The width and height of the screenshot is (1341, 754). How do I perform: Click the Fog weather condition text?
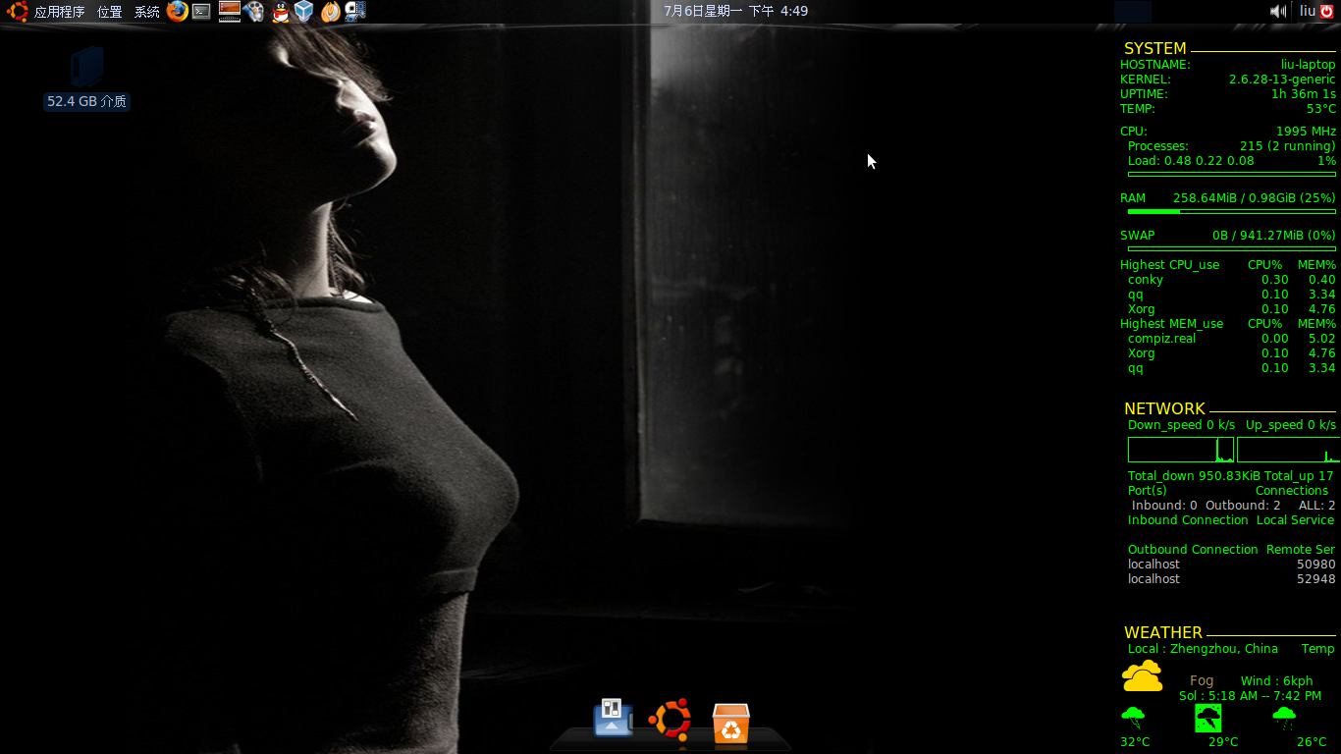(x=1202, y=680)
